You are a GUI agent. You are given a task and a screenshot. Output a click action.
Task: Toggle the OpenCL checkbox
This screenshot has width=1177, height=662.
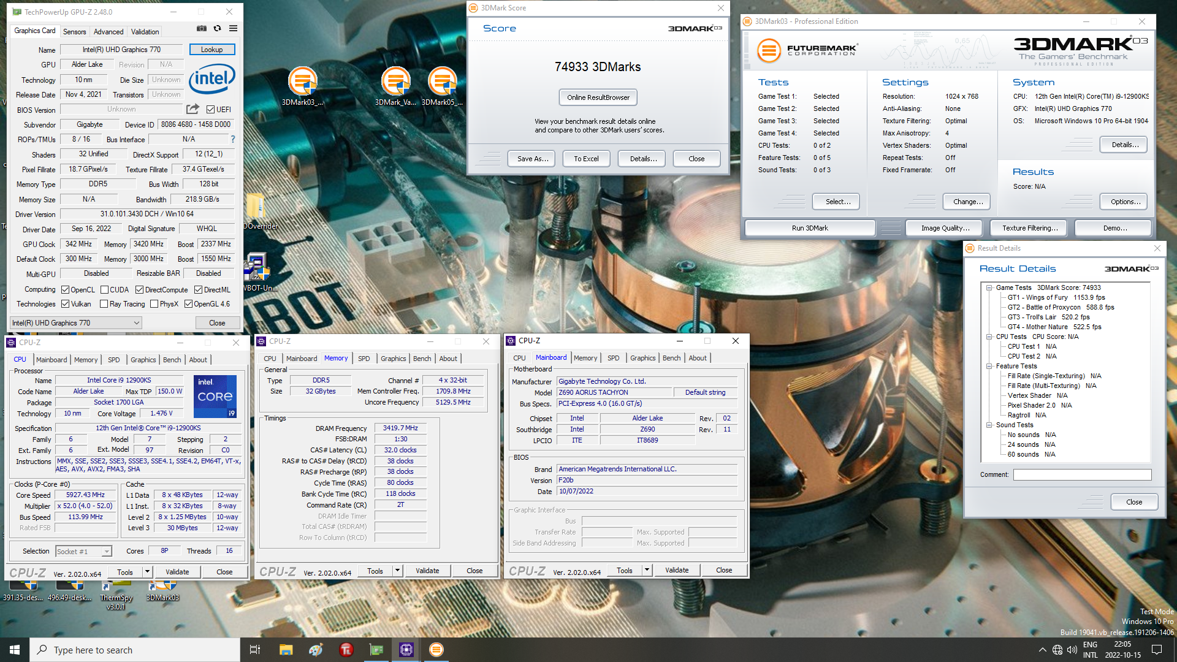click(65, 290)
